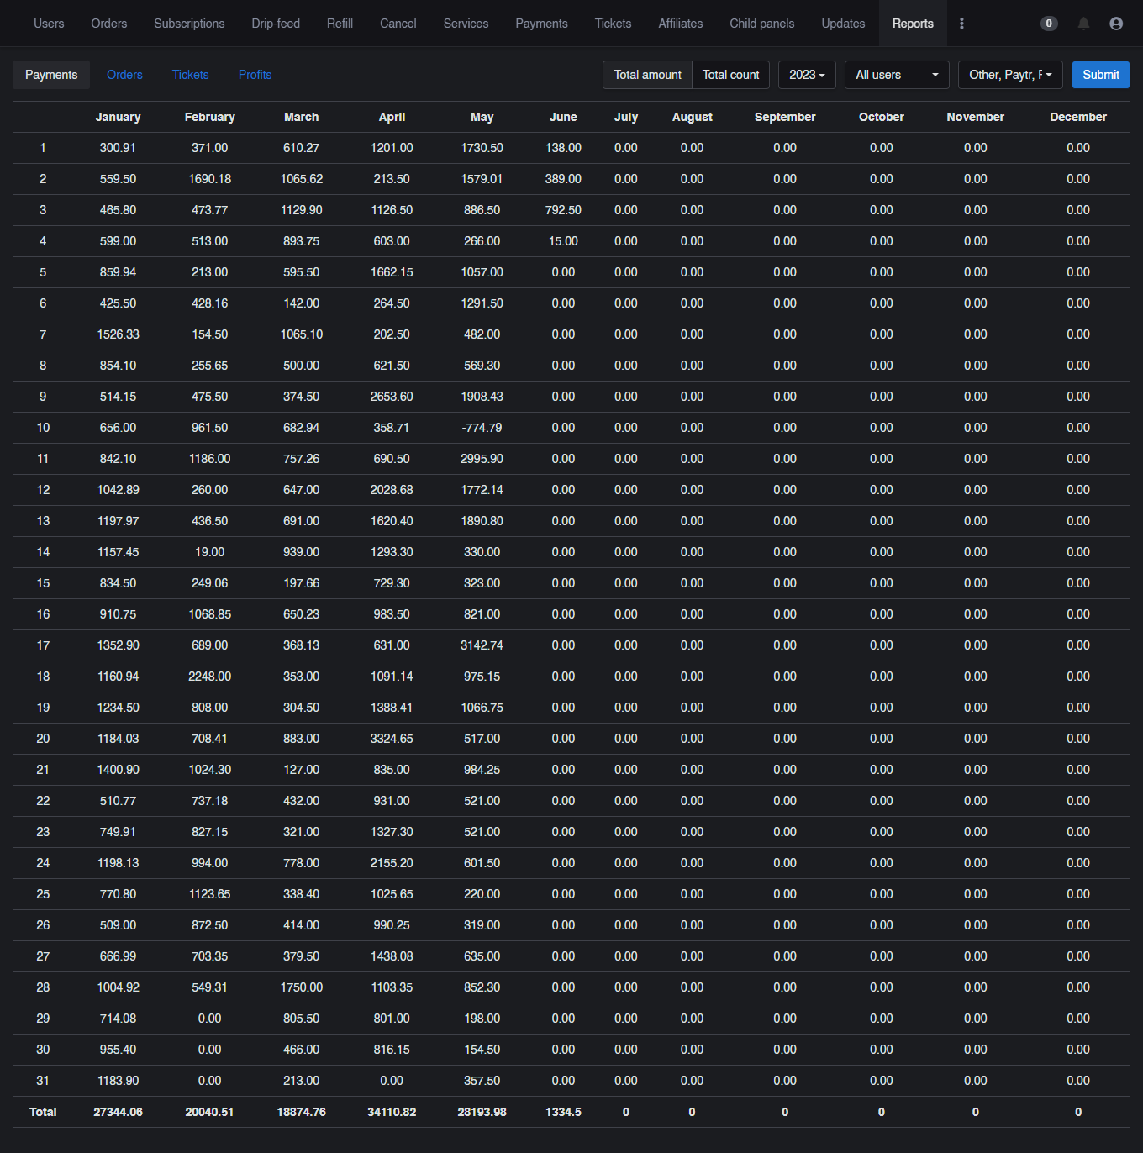Select the negative May value -774.79
This screenshot has width=1143, height=1153.
pos(482,428)
